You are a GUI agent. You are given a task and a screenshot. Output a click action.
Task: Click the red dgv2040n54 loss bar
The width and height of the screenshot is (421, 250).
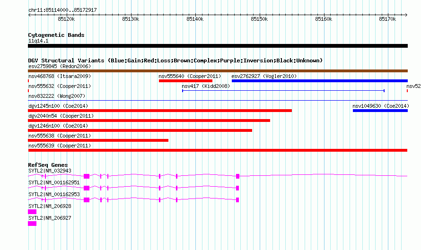pos(149,121)
